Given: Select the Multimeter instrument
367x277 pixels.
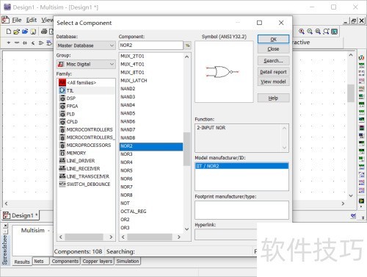Looking at the screenshot, I should click(361, 58).
